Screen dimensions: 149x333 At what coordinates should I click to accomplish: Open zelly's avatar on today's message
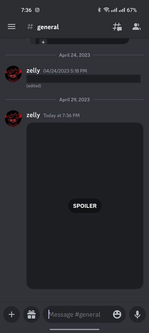tap(13, 119)
